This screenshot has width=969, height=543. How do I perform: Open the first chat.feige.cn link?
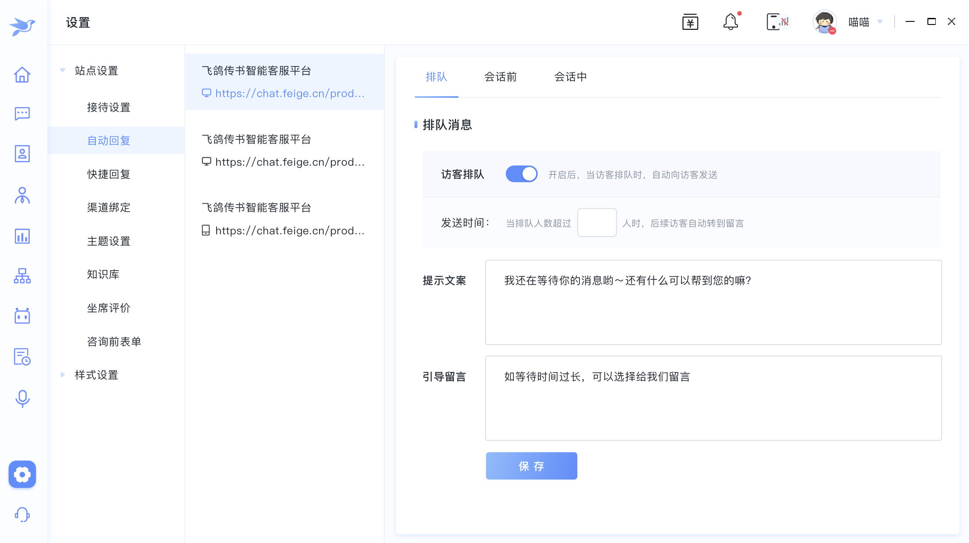(289, 94)
